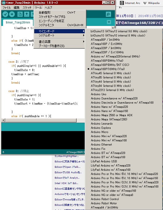Open the EdisonでUSB Audioを.. link
Image resolution: width=163 pixels, height=210 pixels.
(68, 172)
